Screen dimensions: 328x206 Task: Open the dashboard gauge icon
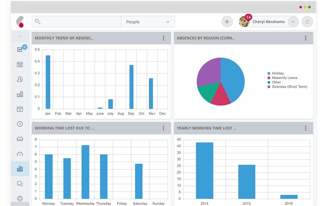[20, 154]
